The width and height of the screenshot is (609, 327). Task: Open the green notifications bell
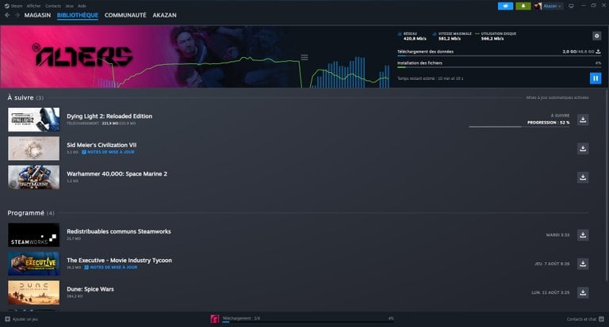(523, 6)
